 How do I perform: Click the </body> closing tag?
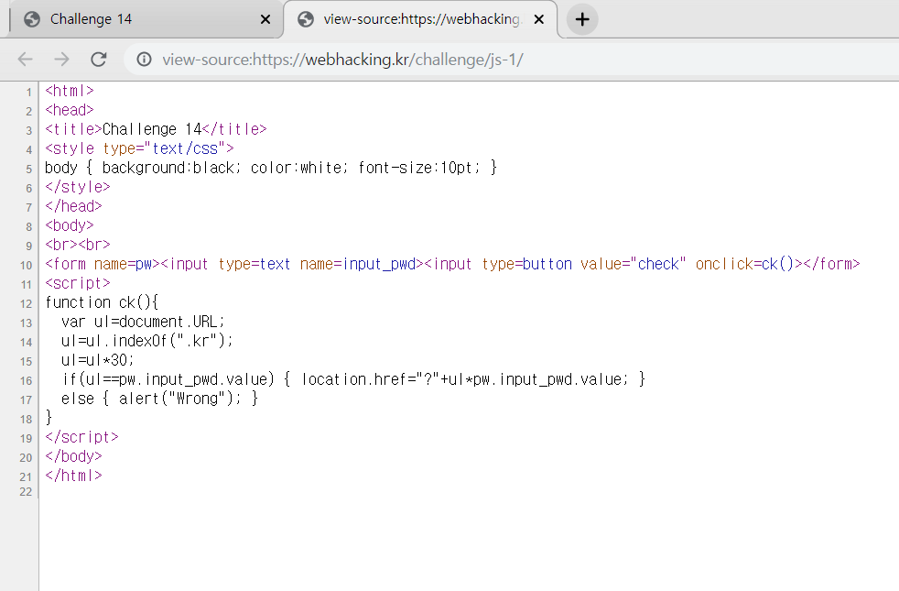point(73,456)
